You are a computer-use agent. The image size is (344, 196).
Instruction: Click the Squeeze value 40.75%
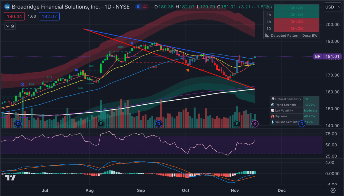pos(309,116)
